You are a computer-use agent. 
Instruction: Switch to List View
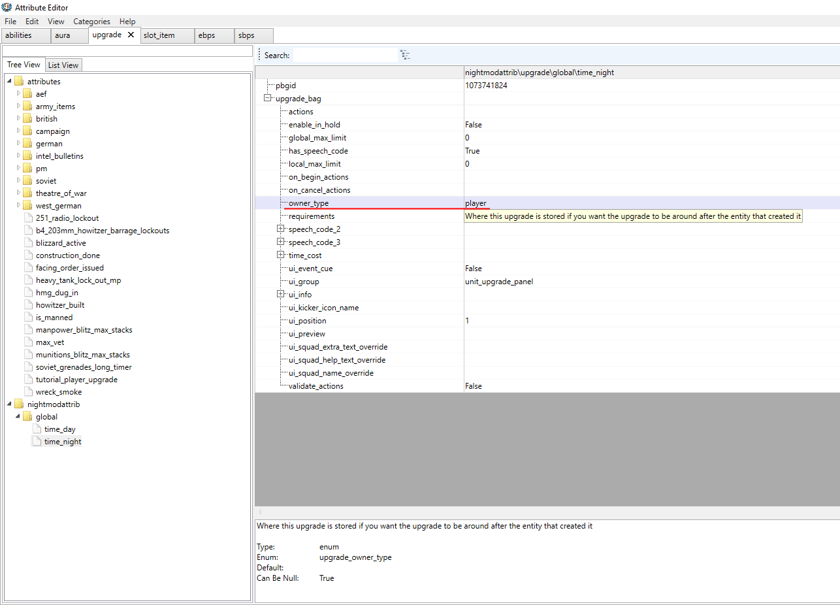pyautogui.click(x=63, y=65)
